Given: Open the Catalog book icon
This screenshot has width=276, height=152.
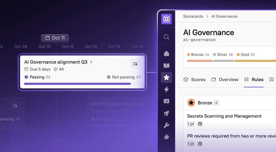Looking at the screenshot, I should click(x=166, y=66).
